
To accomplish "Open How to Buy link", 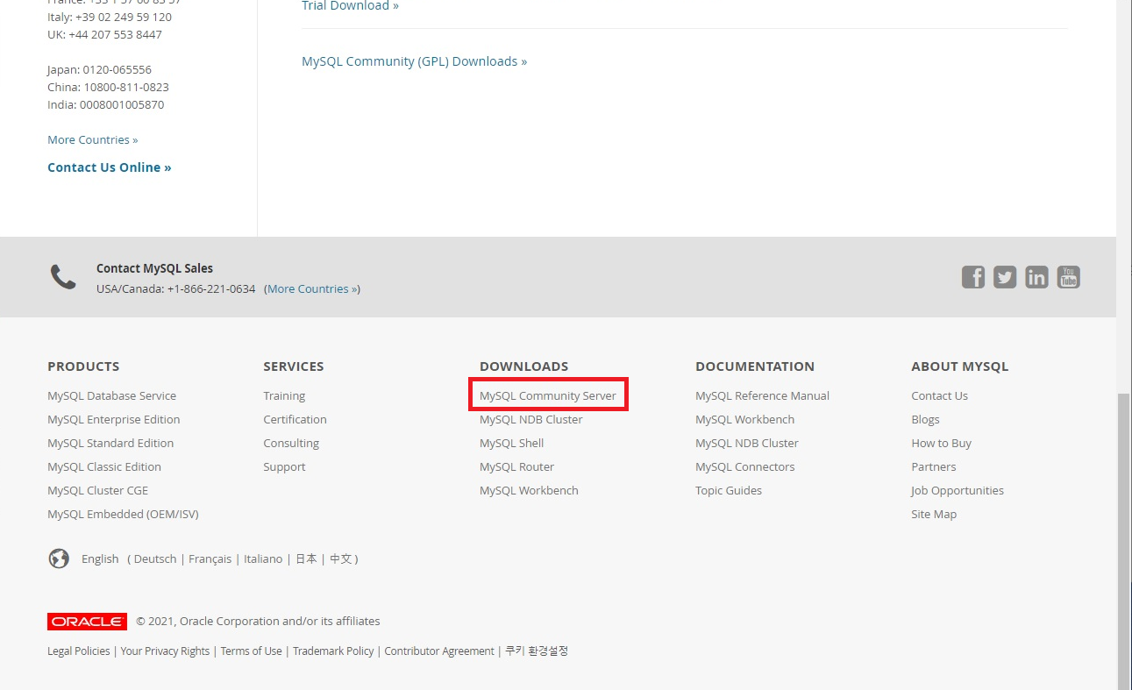I will (x=941, y=444).
